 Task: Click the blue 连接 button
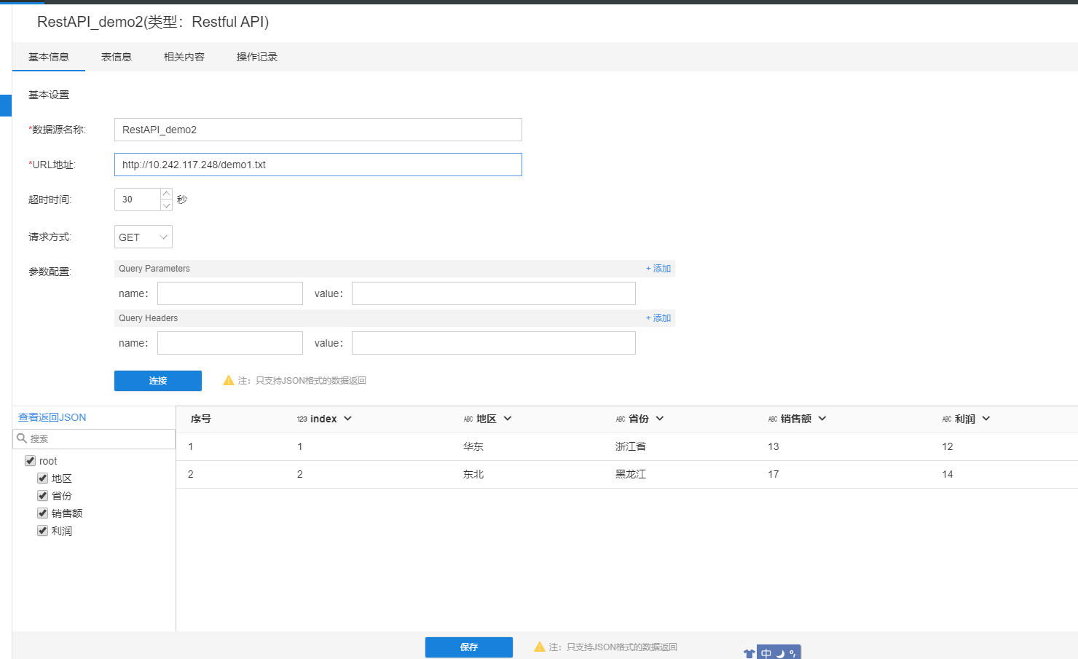point(158,381)
